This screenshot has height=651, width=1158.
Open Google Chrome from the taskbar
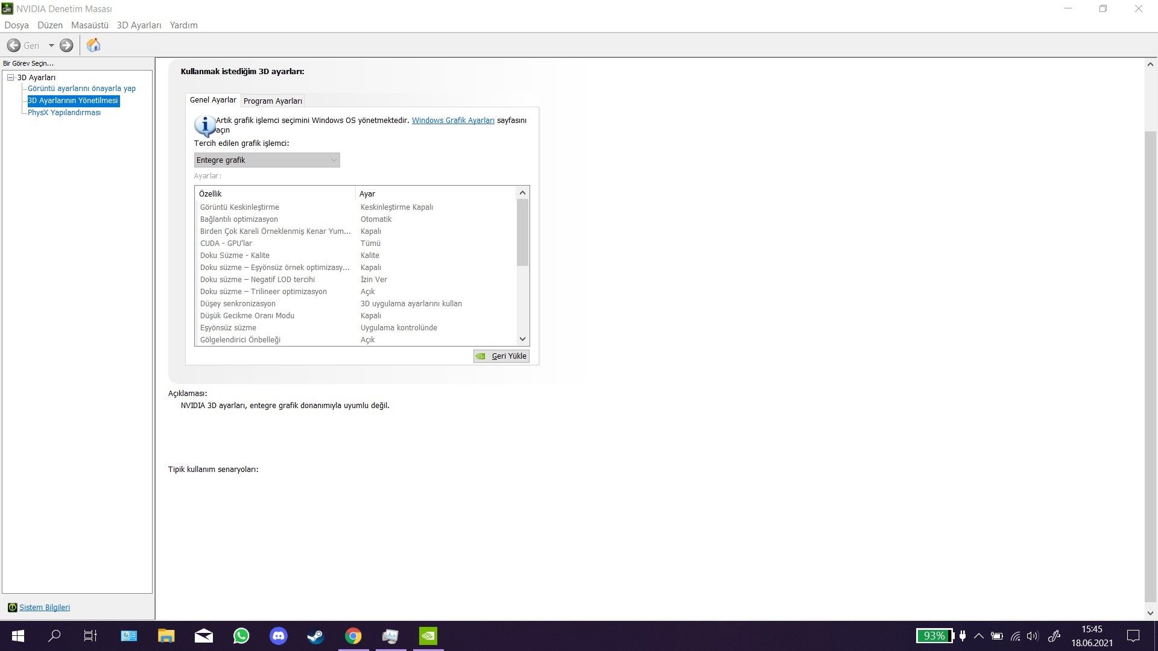click(x=353, y=635)
